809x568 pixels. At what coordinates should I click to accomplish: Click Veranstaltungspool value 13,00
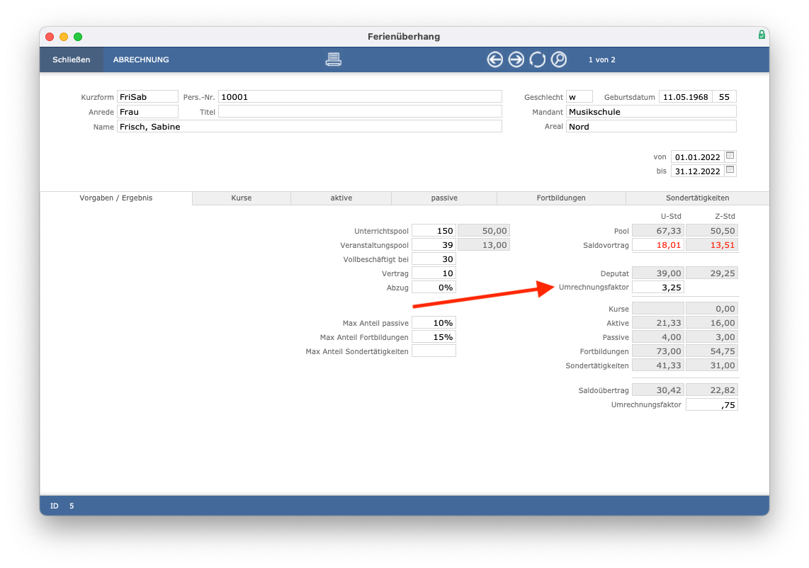coord(484,245)
